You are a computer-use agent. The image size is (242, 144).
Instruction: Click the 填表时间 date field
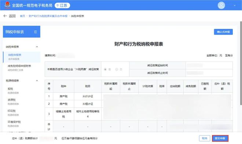(66, 55)
